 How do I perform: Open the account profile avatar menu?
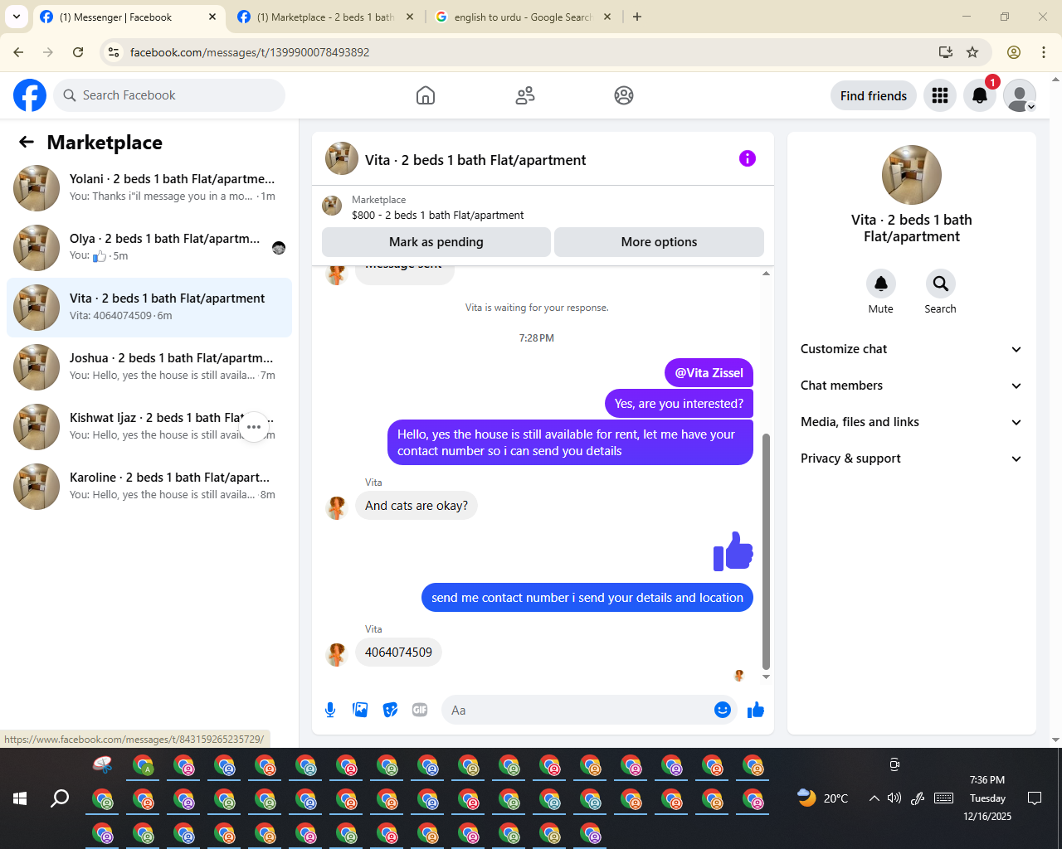tap(1020, 95)
